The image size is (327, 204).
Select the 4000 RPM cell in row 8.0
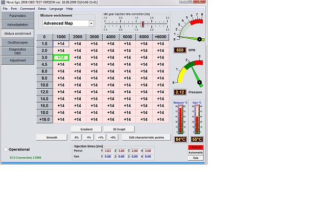[111, 78]
